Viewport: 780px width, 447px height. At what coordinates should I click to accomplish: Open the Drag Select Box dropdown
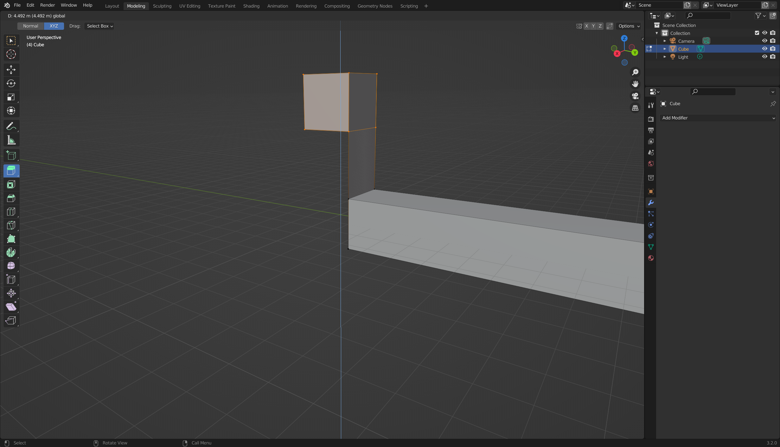point(99,26)
